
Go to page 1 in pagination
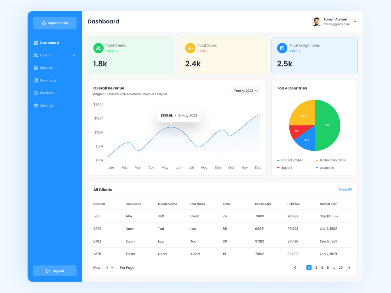click(302, 268)
